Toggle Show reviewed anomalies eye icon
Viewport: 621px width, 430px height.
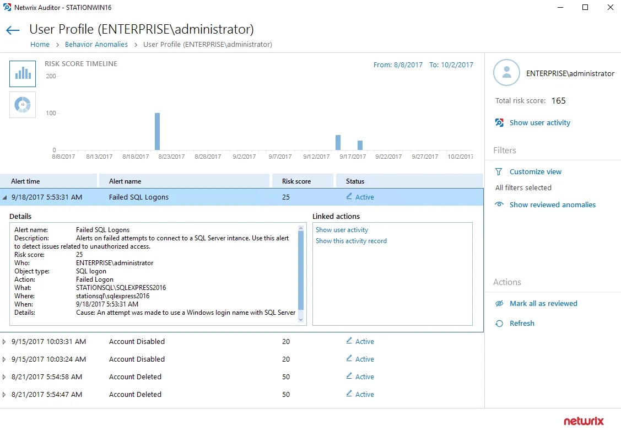[499, 205]
